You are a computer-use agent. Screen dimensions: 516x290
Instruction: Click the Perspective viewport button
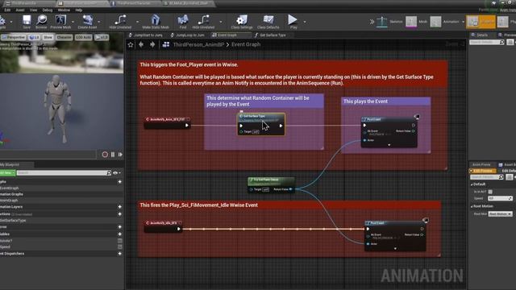pyautogui.click(x=14, y=37)
